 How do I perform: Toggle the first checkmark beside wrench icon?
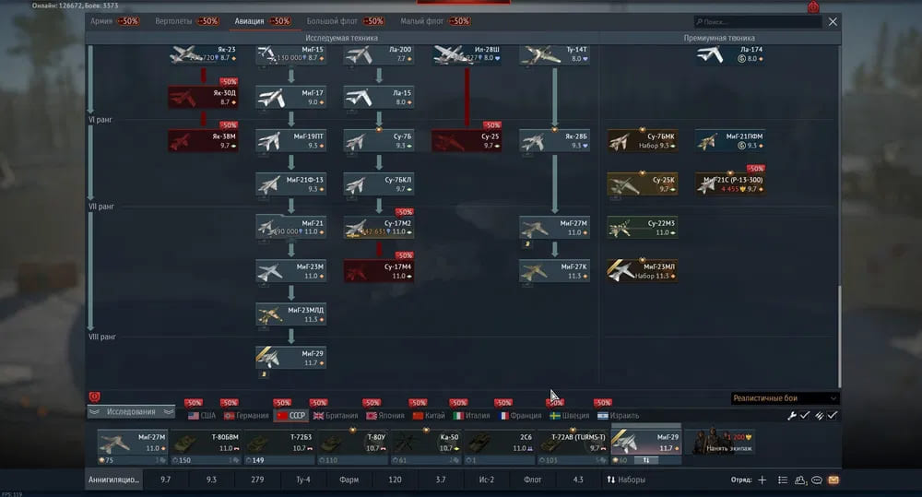point(805,416)
